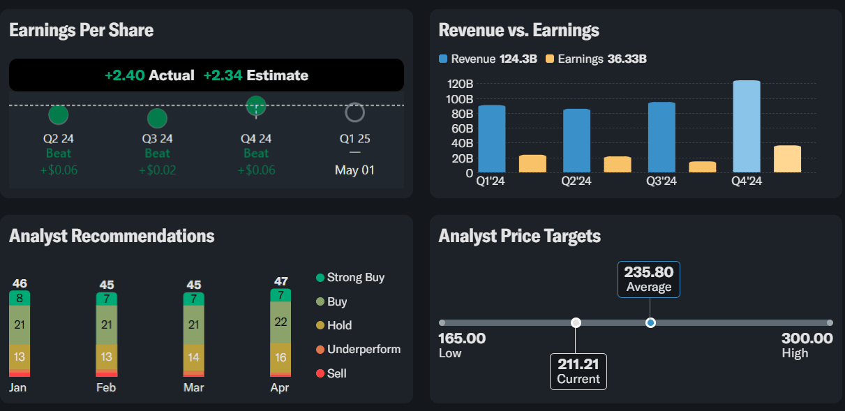Click the Earnings Per Share heading
The width and height of the screenshot is (845, 411).
pos(81,30)
